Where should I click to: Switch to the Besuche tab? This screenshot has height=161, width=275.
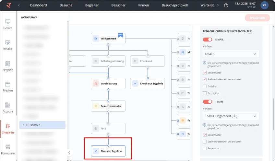point(66,5)
